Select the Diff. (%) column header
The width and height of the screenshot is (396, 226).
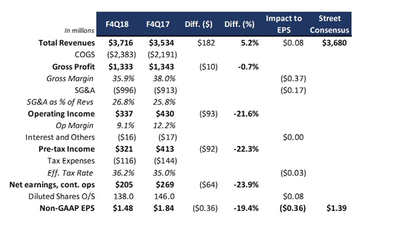click(x=240, y=24)
